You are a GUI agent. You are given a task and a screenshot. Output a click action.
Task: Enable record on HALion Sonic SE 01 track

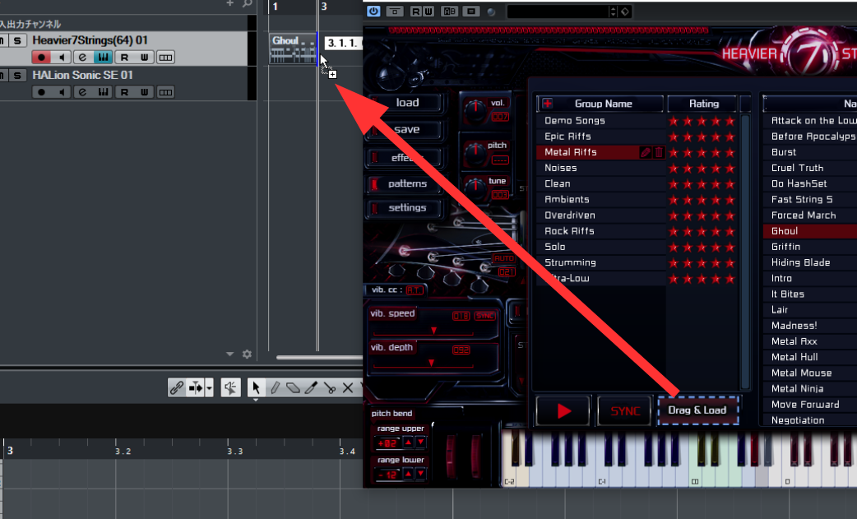pyautogui.click(x=41, y=92)
